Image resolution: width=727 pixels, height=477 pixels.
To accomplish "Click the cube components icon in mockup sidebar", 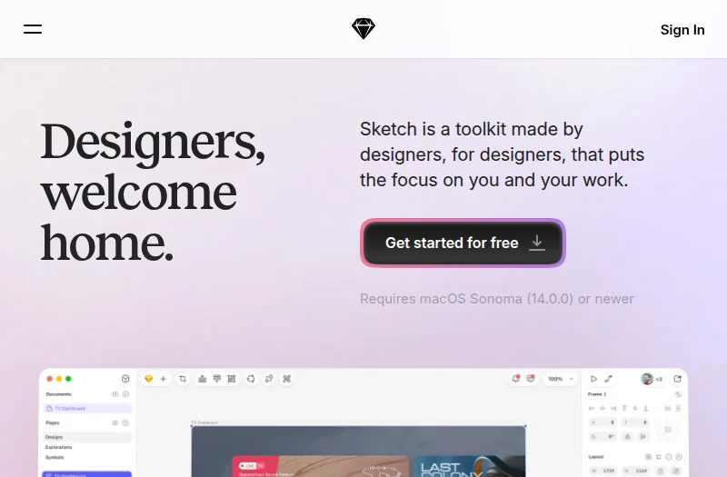I will click(x=125, y=379).
